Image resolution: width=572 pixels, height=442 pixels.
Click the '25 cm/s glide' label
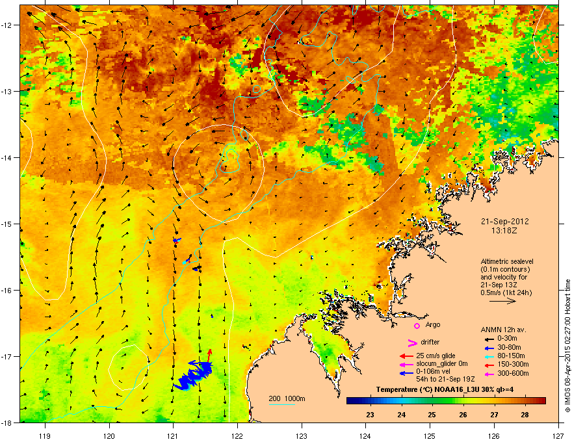click(435, 356)
